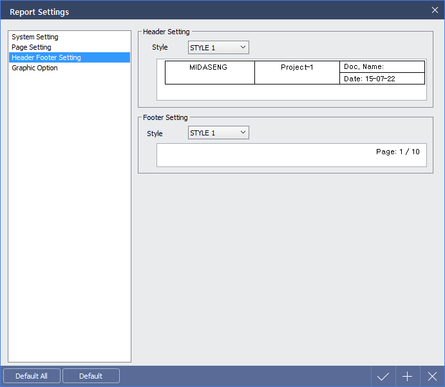Open the Footer Setting Style dropdown

(x=218, y=133)
